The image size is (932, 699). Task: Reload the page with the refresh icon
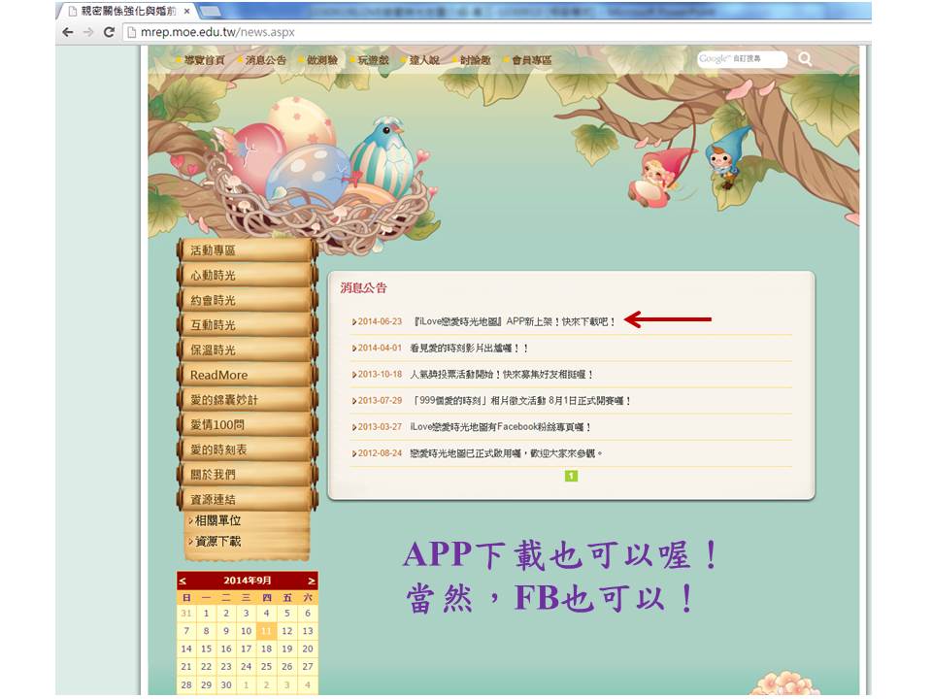point(110,32)
